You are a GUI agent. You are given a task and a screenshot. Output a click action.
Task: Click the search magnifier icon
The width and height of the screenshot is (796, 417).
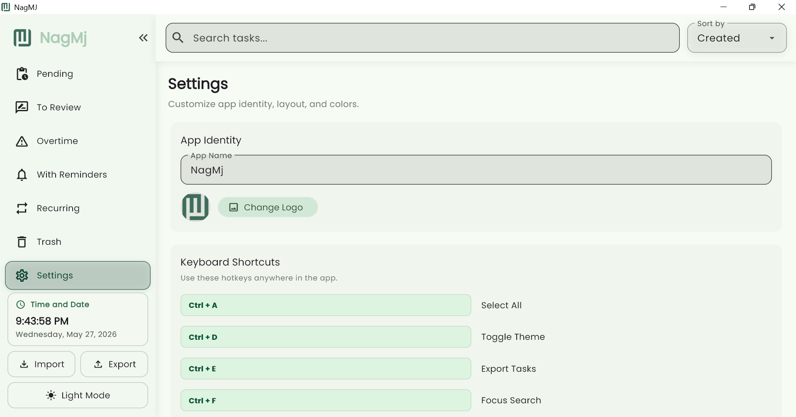click(178, 38)
